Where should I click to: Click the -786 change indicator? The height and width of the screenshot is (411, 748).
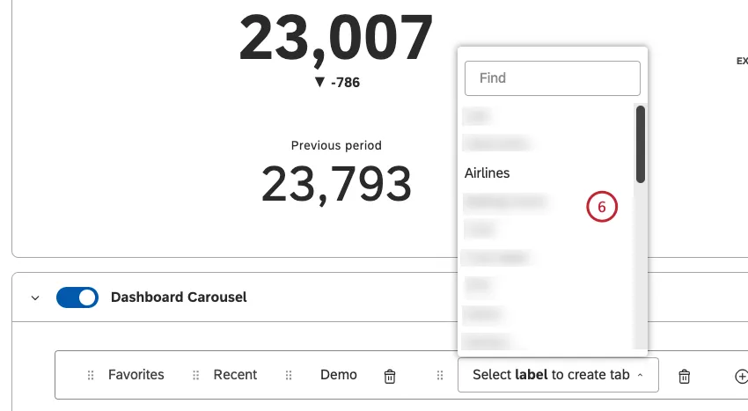(336, 83)
